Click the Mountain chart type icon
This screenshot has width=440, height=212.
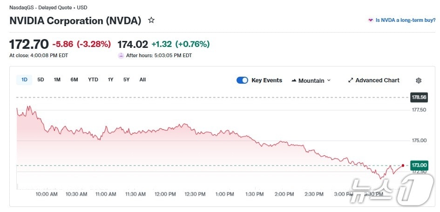pyautogui.click(x=294, y=80)
